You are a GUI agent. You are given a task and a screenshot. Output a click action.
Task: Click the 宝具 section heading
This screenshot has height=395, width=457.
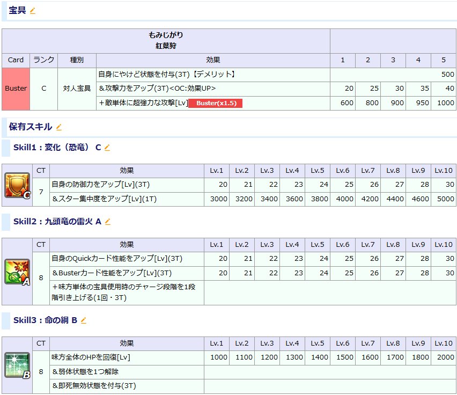point(17,11)
